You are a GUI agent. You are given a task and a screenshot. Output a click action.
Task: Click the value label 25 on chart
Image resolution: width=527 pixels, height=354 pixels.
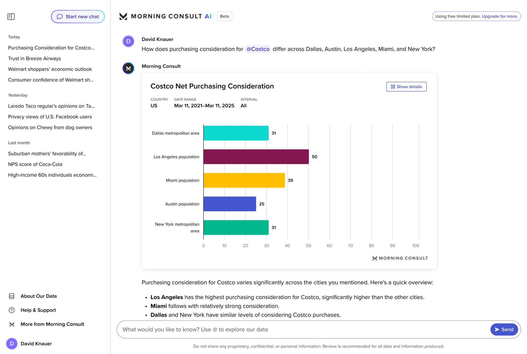(262, 204)
